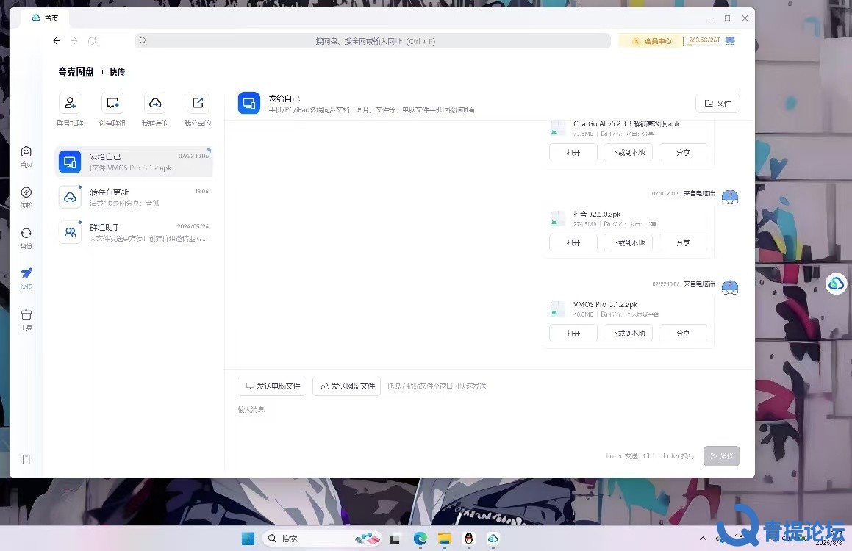The image size is (852, 551).
Task: Click 会员中心 in the top bar
Action: 653,41
